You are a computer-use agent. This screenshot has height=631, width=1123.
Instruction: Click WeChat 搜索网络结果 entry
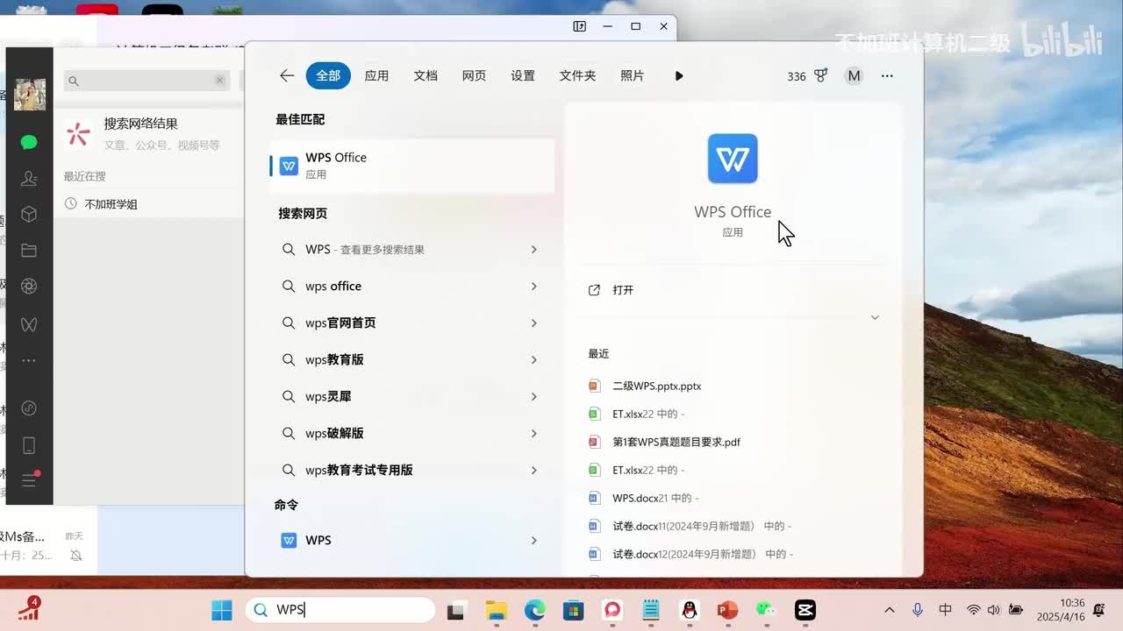point(149,133)
